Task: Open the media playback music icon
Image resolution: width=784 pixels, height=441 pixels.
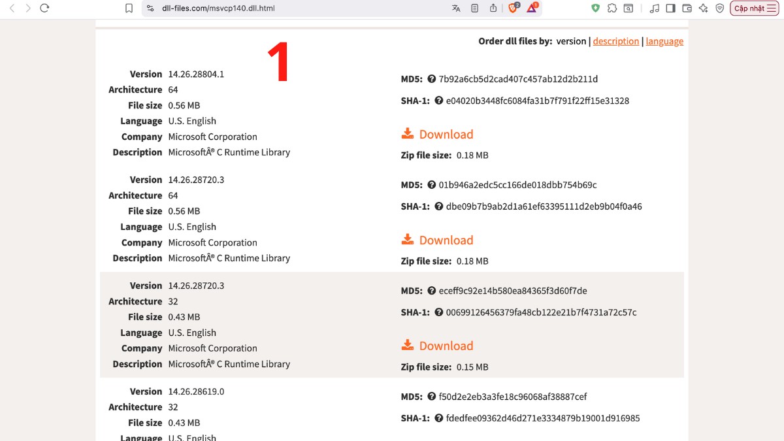Action: [x=654, y=9]
